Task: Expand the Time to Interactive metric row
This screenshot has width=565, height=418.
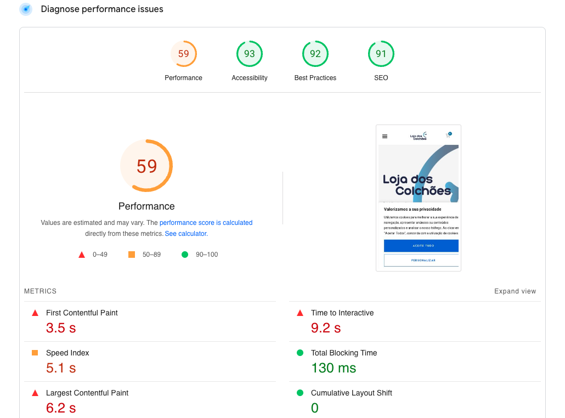Action: point(342,313)
